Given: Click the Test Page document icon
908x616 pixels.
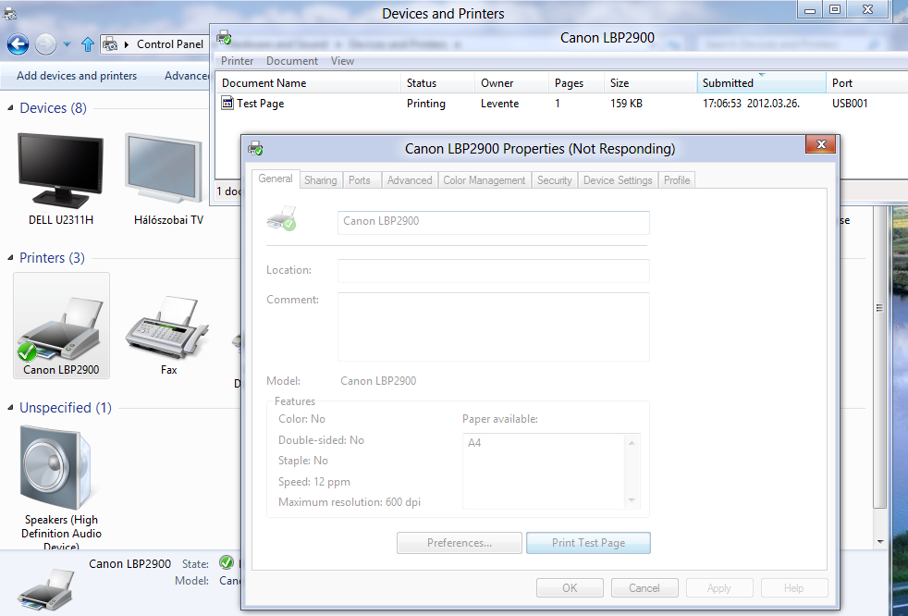Looking at the screenshot, I should (227, 104).
